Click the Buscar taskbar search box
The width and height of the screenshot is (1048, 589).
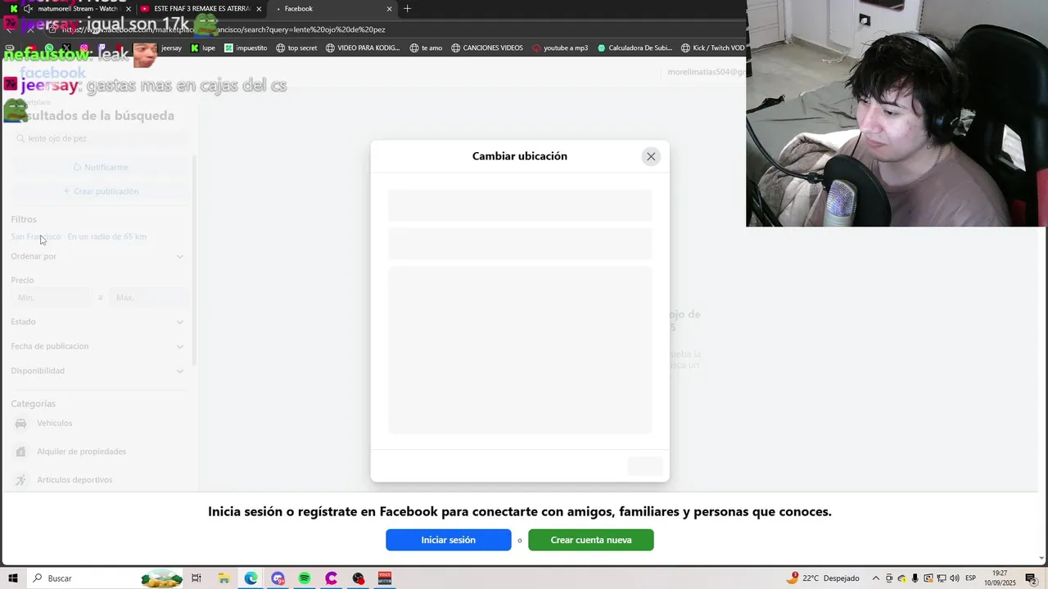[x=105, y=578]
